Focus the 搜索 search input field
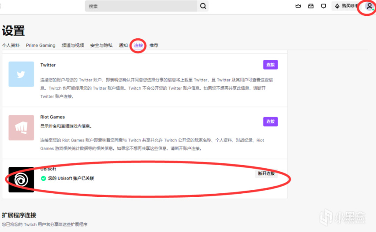Screen dimensions: 376x232 (141, 6)
